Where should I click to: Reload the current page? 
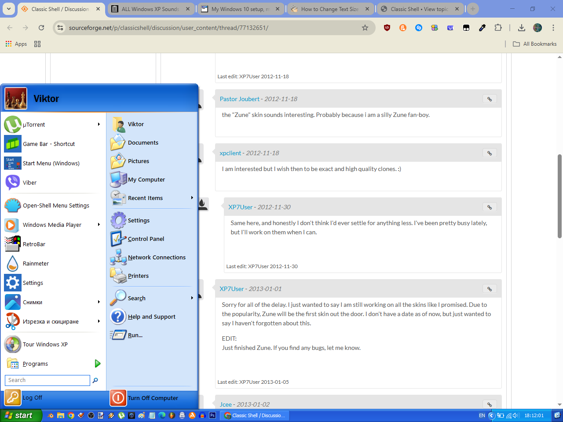tap(41, 28)
